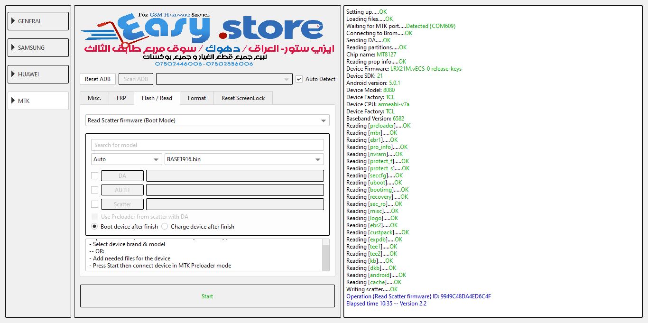Open the SAMSUNG sidebar category
This screenshot has height=323, width=648.
[x=38, y=48]
